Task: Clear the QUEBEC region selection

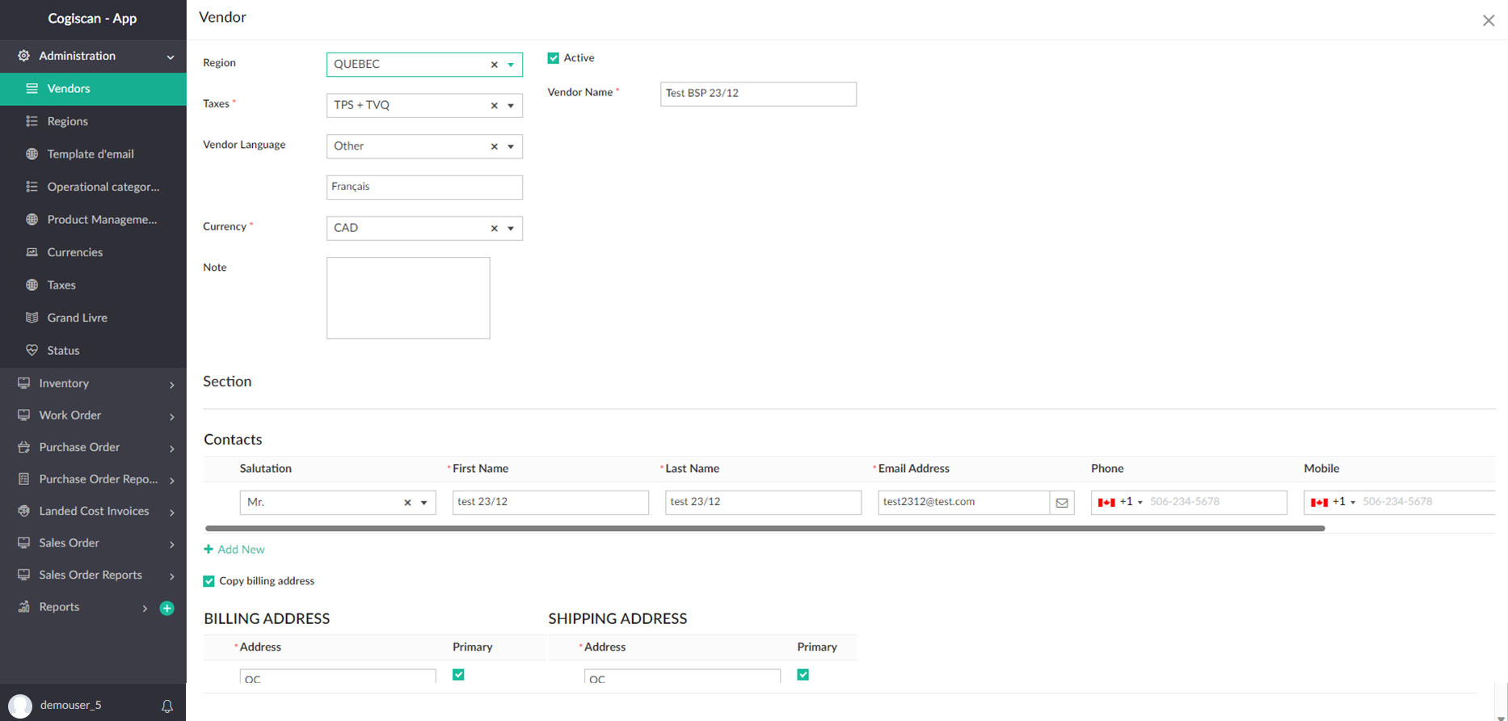Action: pos(494,65)
